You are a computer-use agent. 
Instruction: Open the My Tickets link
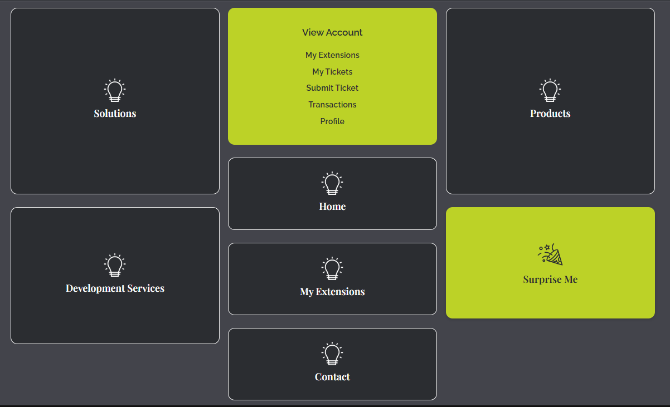point(332,71)
